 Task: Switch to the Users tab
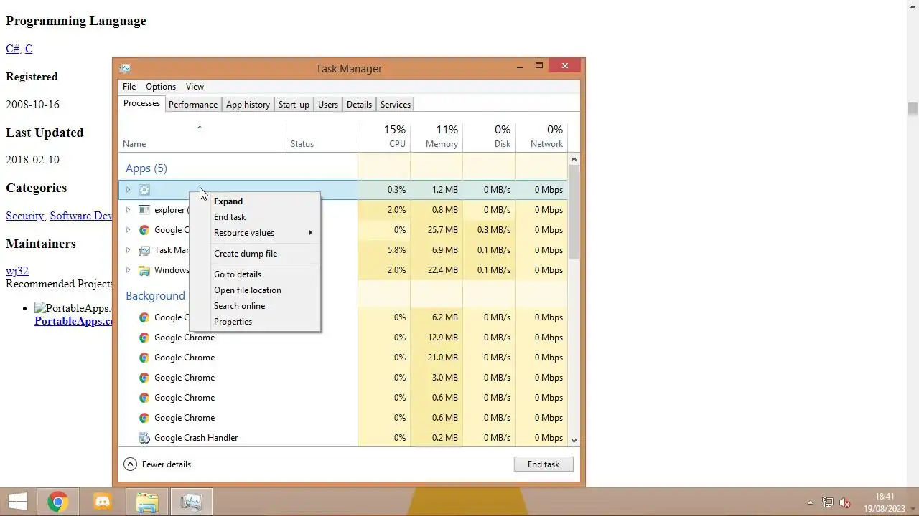(328, 105)
